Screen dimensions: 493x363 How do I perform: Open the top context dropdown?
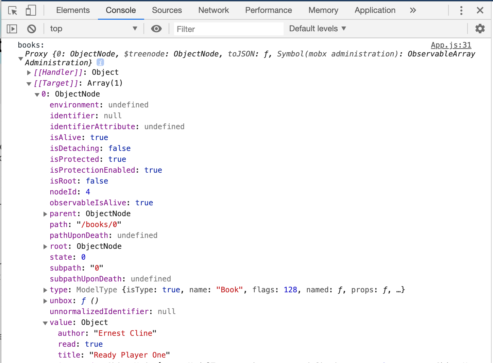point(93,29)
